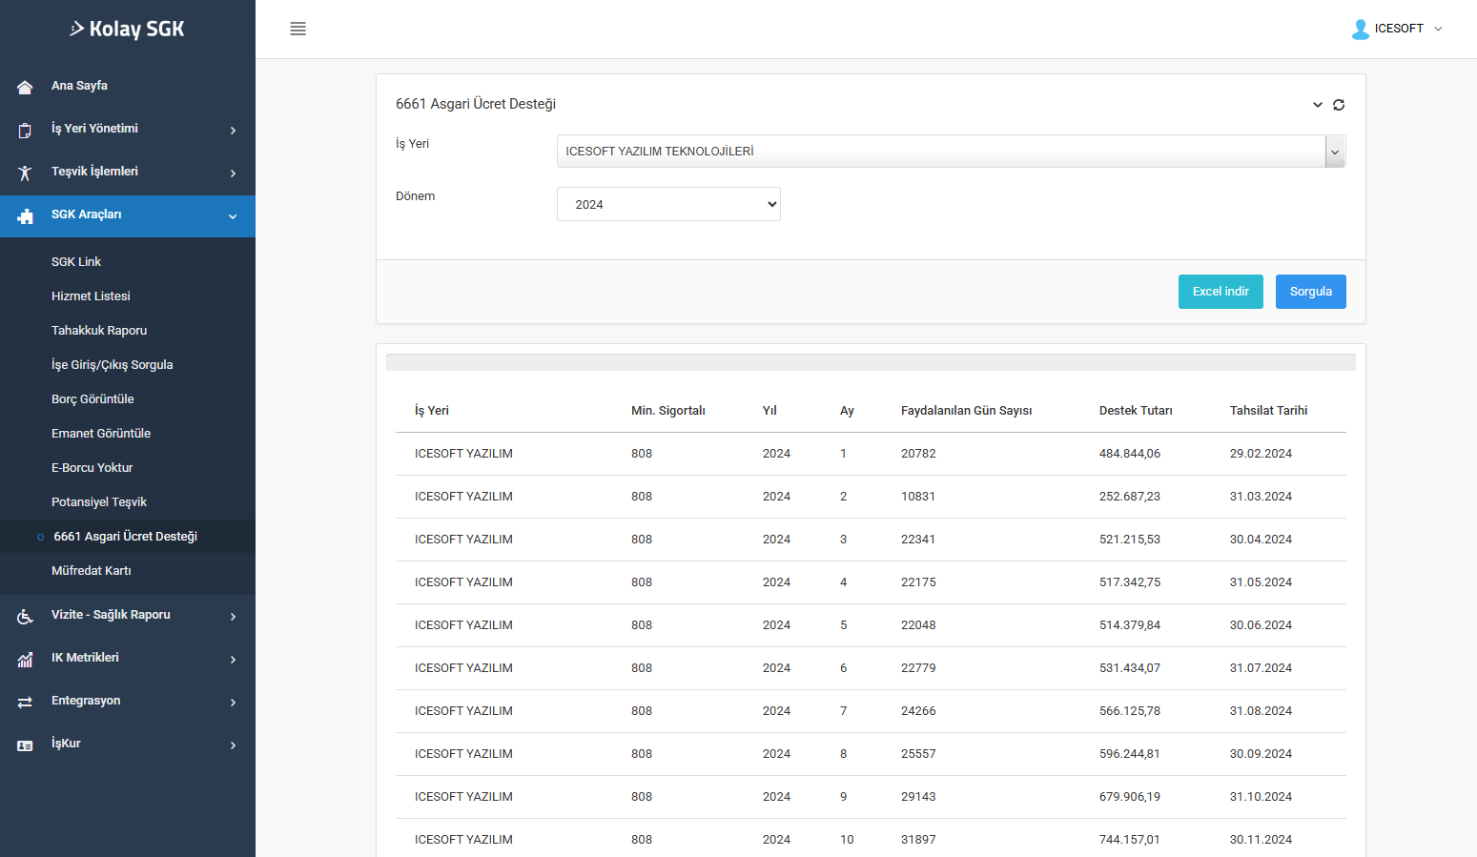Image resolution: width=1477 pixels, height=857 pixels.
Task: Click the Ay column header
Action: (847, 411)
